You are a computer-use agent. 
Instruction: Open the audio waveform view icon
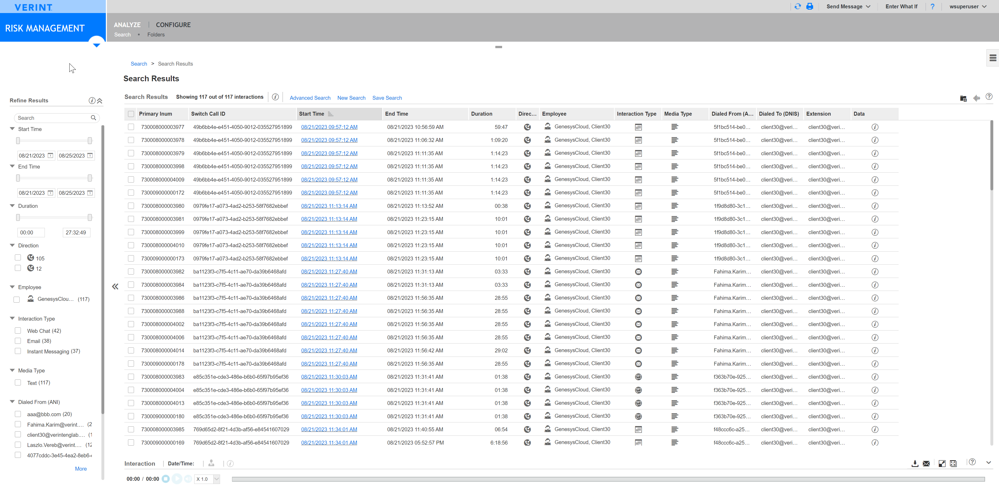pyautogui.click(x=977, y=98)
